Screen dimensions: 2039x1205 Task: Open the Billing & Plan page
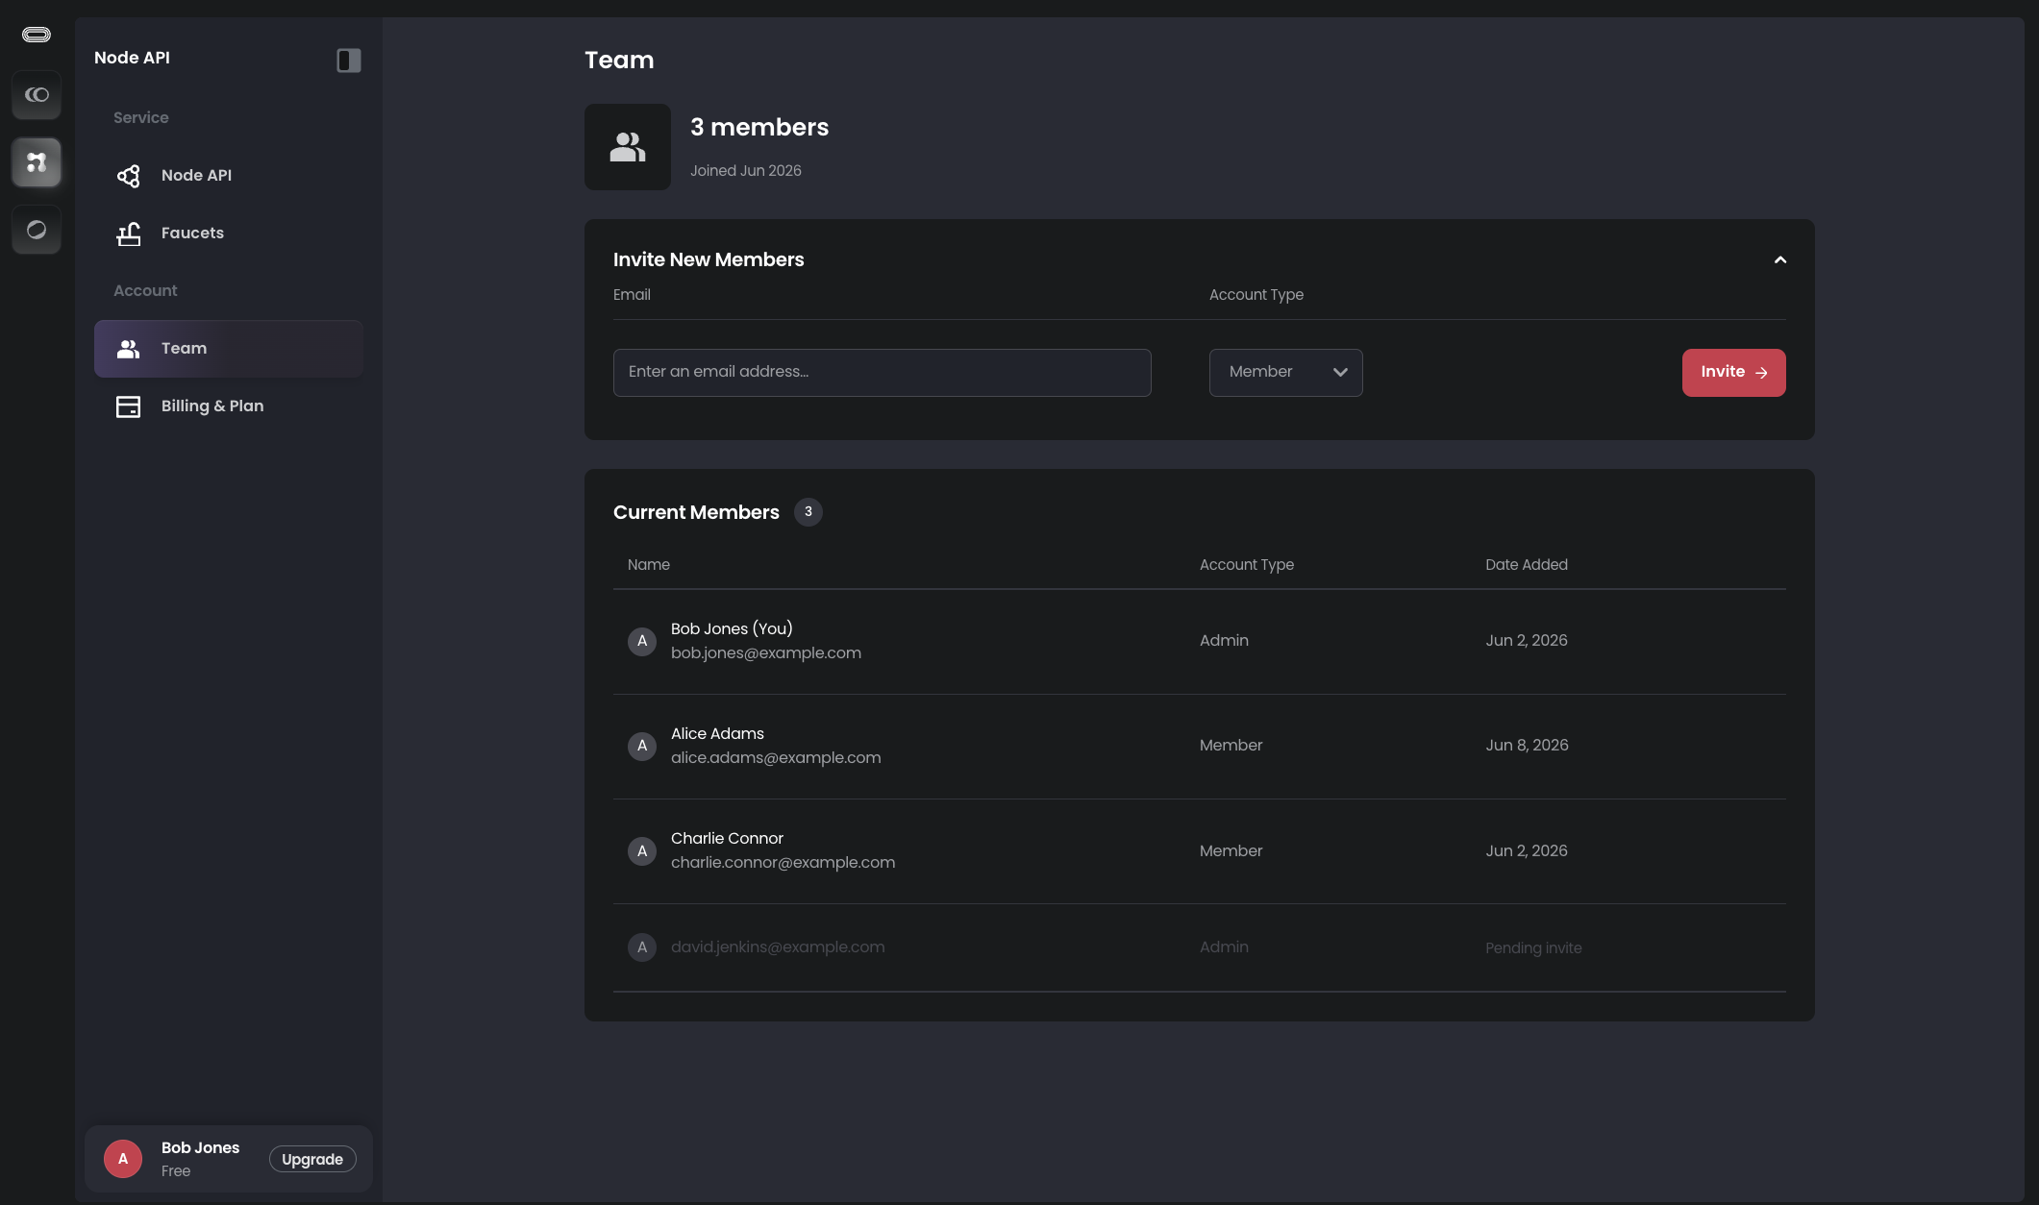pyautogui.click(x=229, y=406)
